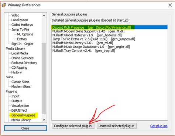Select DSP/Effect plug-ins page
The height and width of the screenshot is (136, 175).
pyautogui.click(x=19, y=111)
